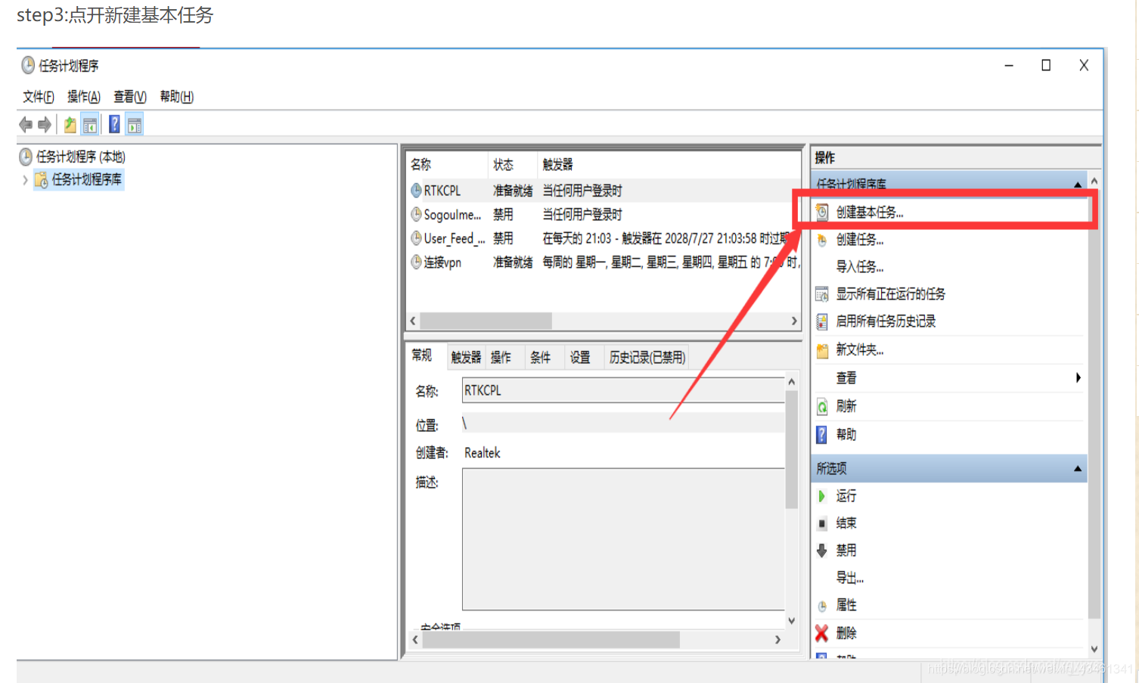
Task: Click detail pane horizontal scrollbar thumb
Action: pyautogui.click(x=551, y=640)
